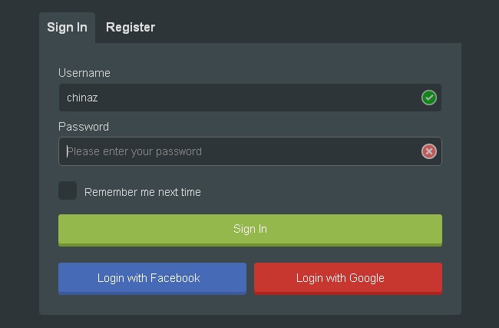Click the Username label above the field
499x328 pixels.
click(84, 73)
